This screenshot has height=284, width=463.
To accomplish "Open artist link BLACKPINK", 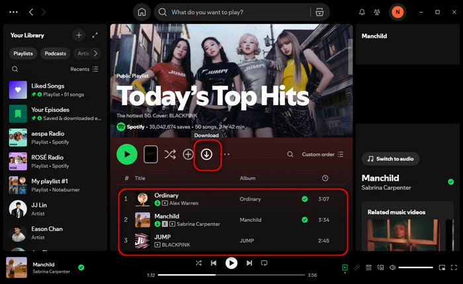I will click(x=176, y=245).
